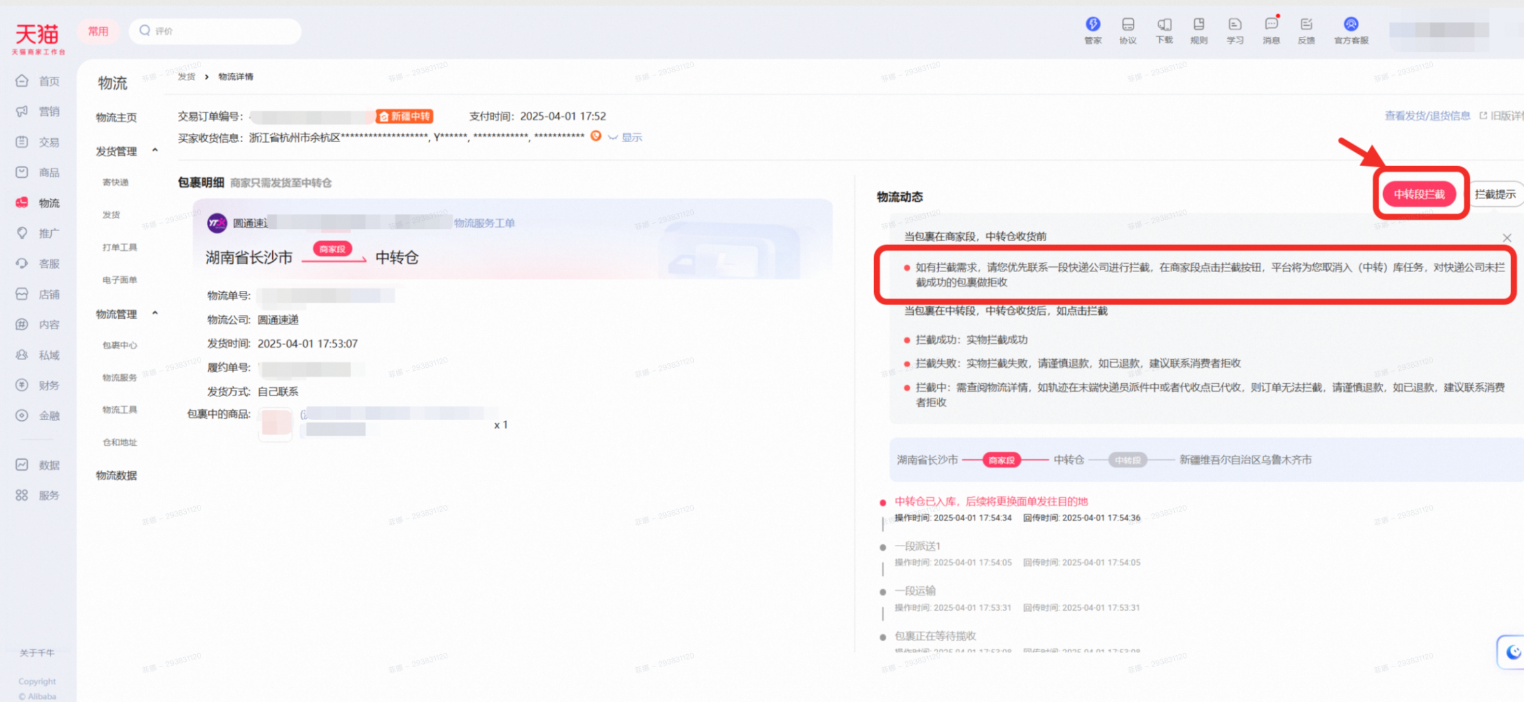Open 物流服务 submenu item
The height and width of the screenshot is (702, 1524).
(120, 378)
